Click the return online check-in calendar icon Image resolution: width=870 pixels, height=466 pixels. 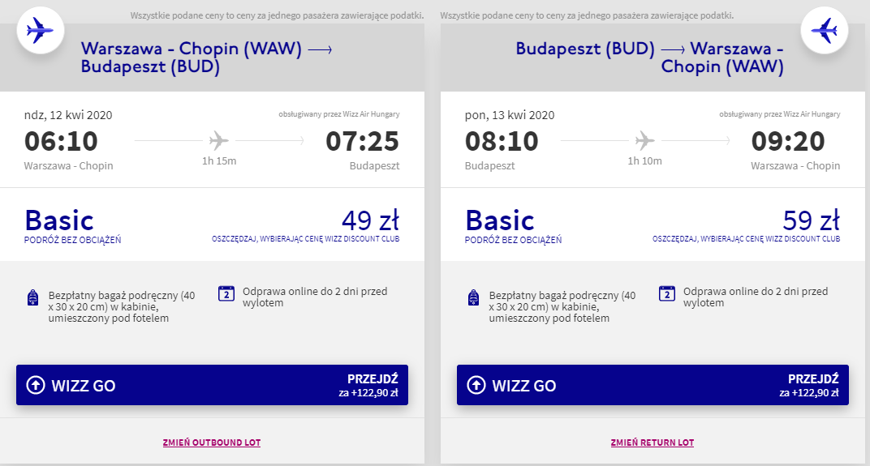pos(667,293)
